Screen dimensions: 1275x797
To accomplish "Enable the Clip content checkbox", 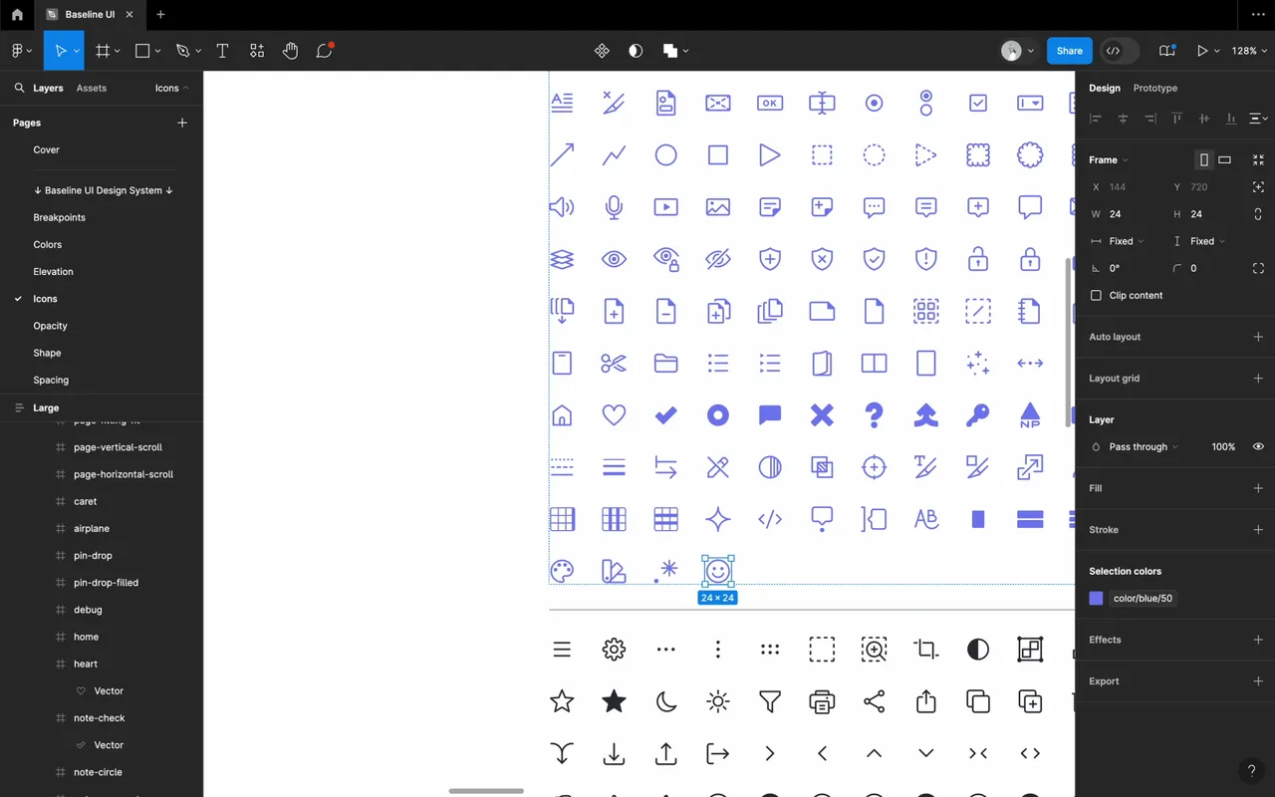I will (x=1096, y=296).
